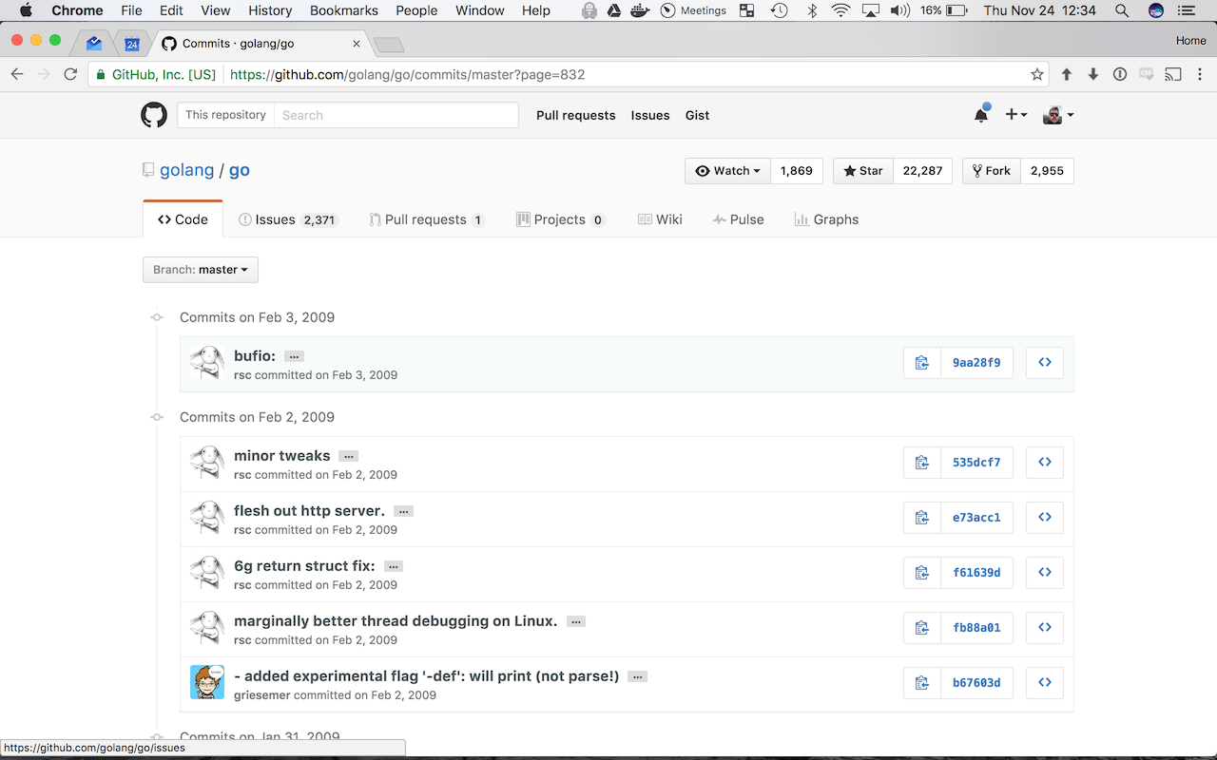The height and width of the screenshot is (760, 1217).
Task: Open the Issues tab with 2,371
Action: click(288, 219)
